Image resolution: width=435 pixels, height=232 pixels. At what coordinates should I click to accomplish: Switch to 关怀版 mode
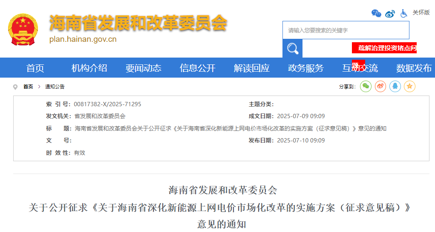[x=421, y=12]
